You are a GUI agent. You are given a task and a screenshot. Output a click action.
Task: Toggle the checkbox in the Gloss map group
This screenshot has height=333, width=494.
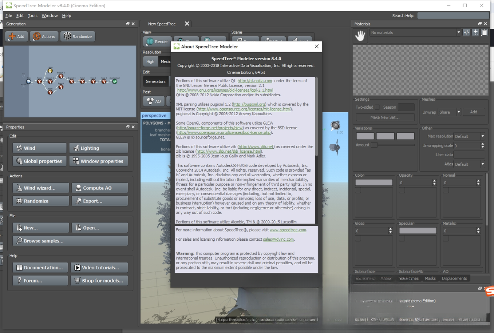tap(358, 238)
